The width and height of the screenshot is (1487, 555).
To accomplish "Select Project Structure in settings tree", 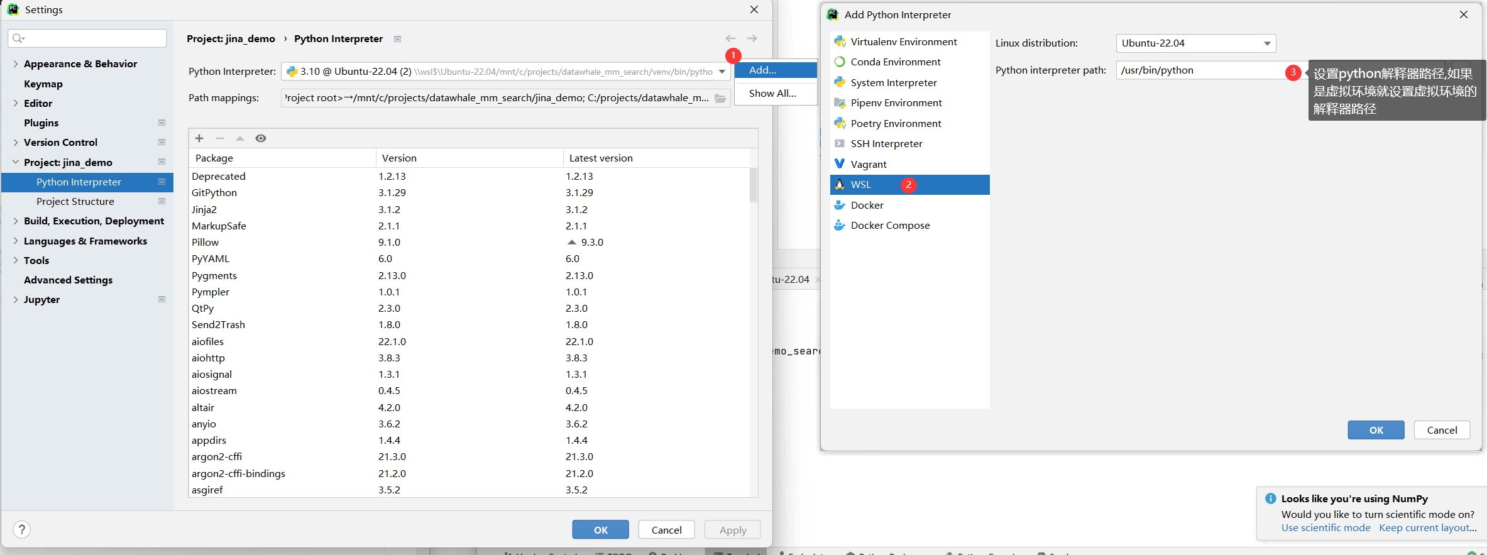I will (75, 201).
